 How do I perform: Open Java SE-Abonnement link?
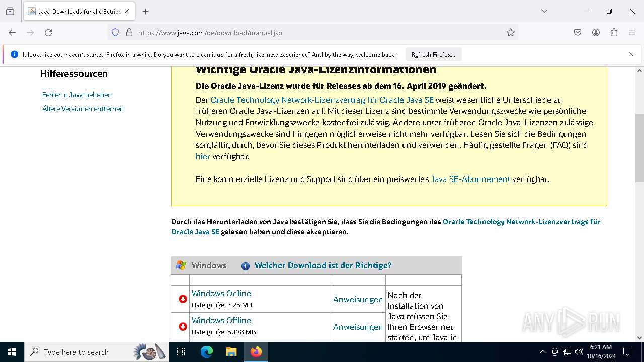(470, 179)
